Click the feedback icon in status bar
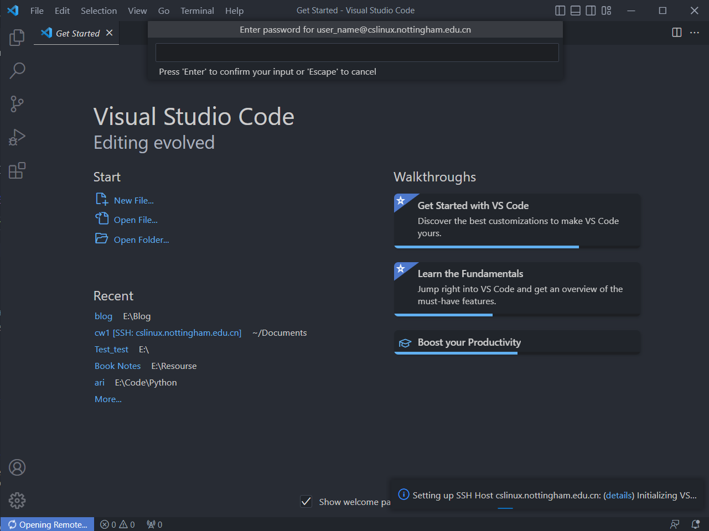 (675, 524)
